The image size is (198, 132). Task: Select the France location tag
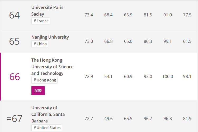(41, 21)
